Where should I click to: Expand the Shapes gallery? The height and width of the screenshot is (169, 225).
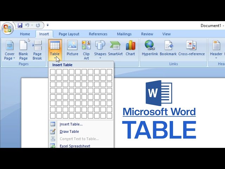coord(100,50)
